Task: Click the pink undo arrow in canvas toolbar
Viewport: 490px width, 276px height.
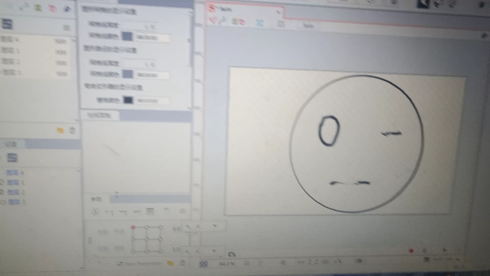Action: point(213,21)
